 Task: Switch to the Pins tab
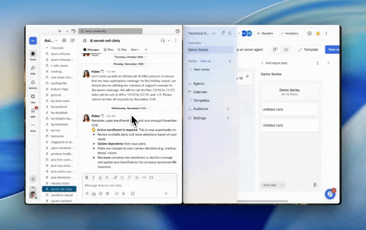[122, 49]
